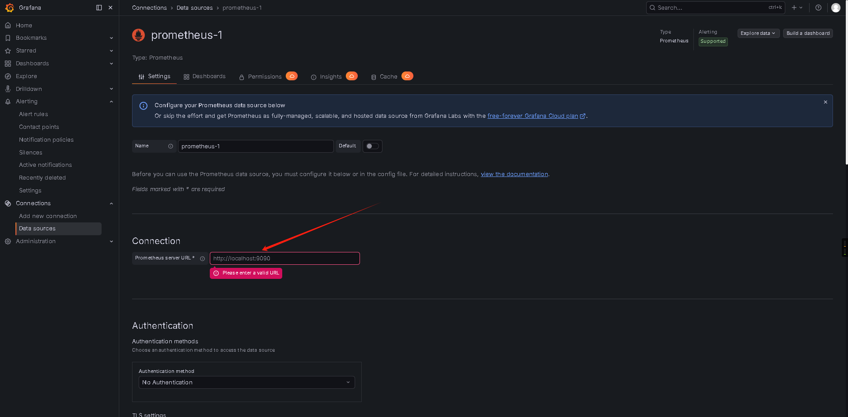Click the info icon in banner

point(144,106)
